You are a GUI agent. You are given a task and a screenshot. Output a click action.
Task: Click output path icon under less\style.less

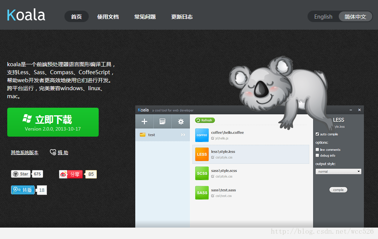[x=213, y=158]
